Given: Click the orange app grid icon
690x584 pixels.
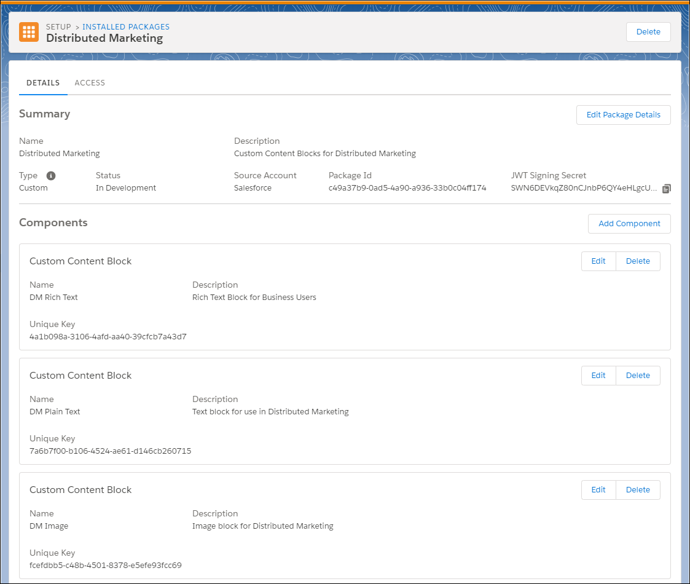Looking at the screenshot, I should (29, 32).
